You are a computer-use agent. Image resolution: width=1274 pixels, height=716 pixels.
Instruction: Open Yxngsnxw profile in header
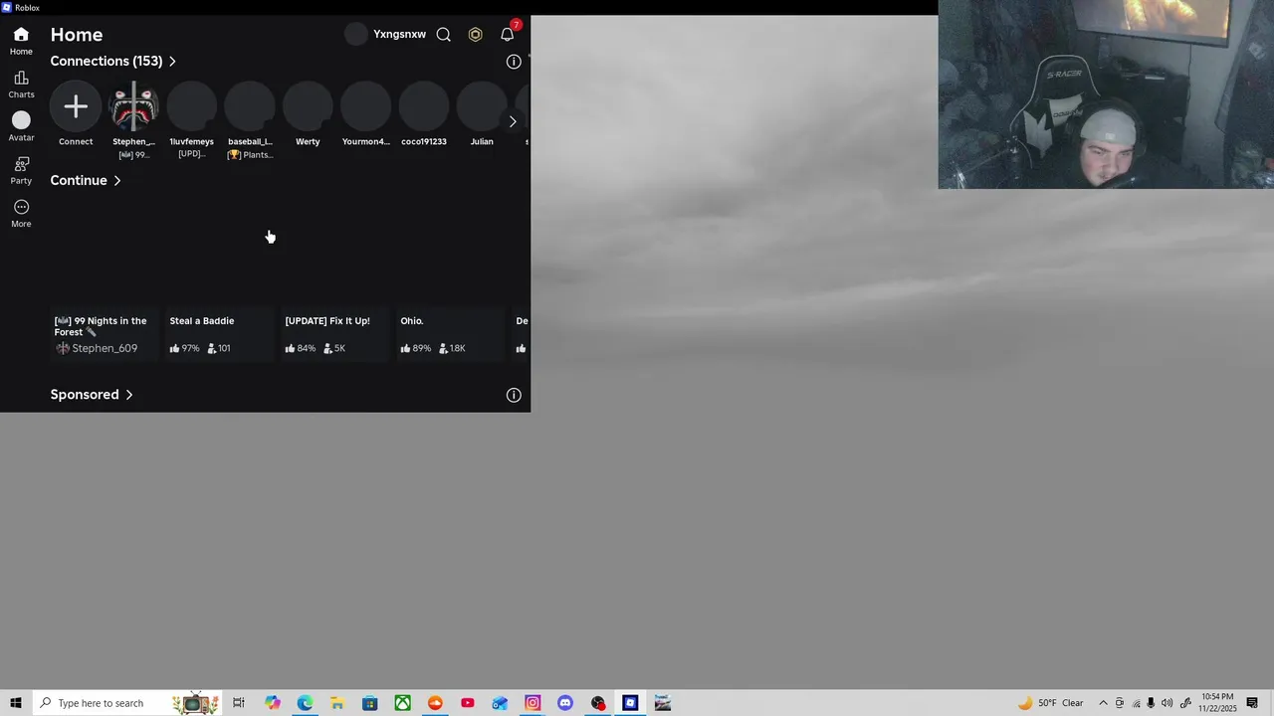click(x=385, y=35)
